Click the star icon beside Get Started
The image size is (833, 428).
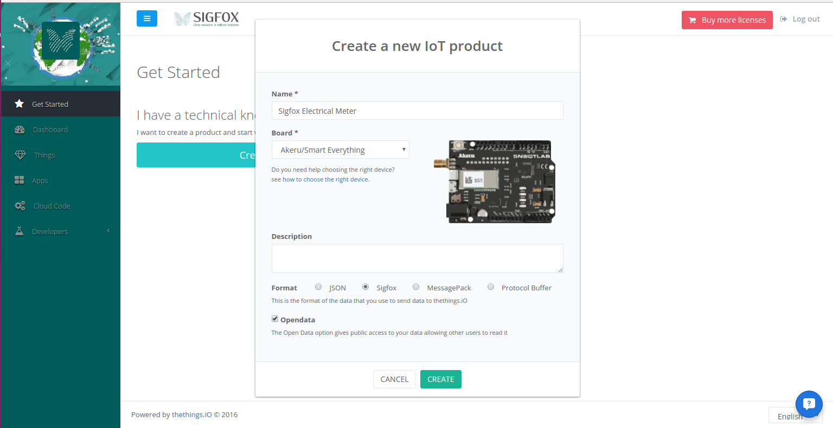pyautogui.click(x=19, y=103)
